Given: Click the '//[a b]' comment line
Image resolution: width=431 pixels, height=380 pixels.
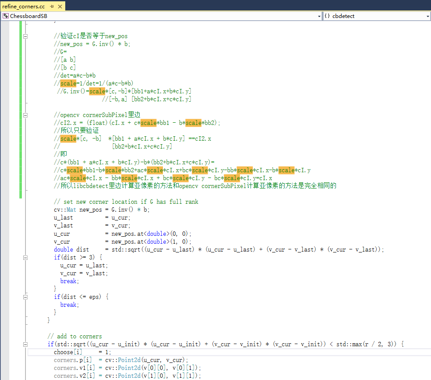Looking at the screenshot, I should coord(65,60).
